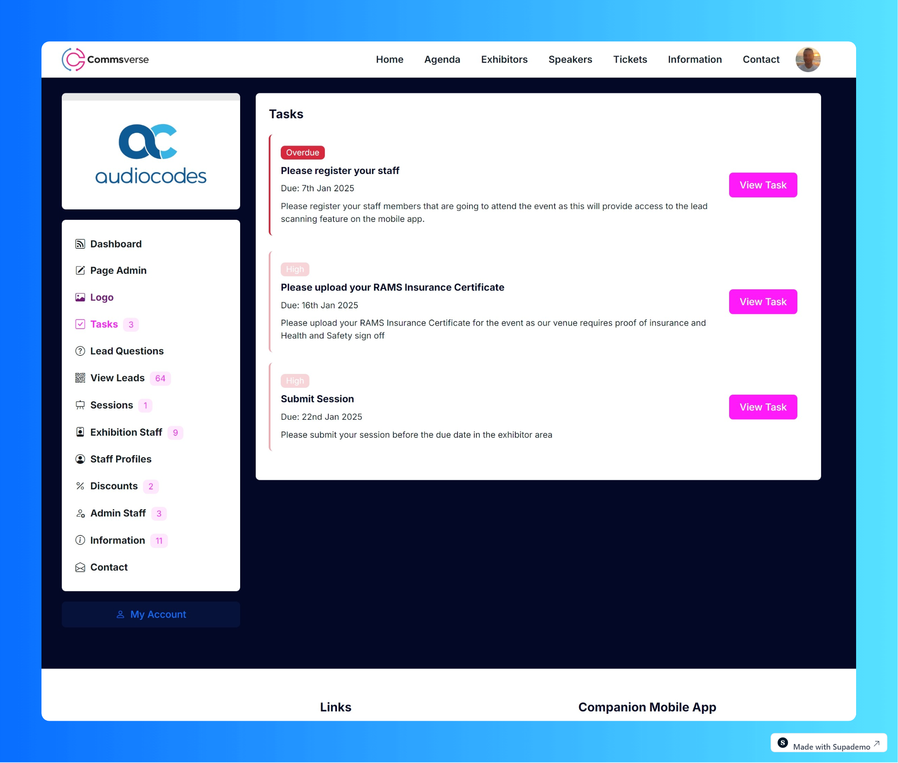
Task: View Task for Submit Session
Action: point(762,406)
